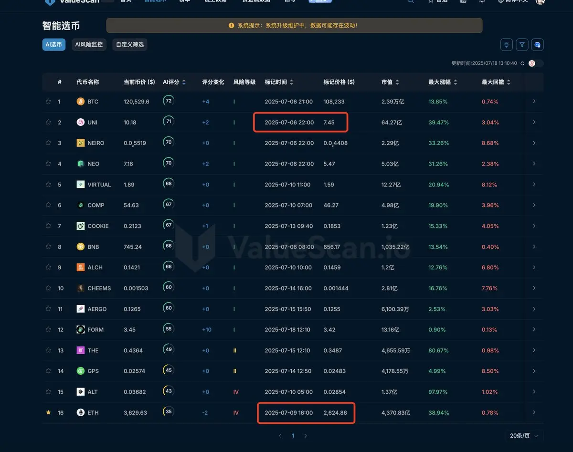Screen dimensions: 573x452
Task: Click the ALCH coin icon
Action: [81, 267]
